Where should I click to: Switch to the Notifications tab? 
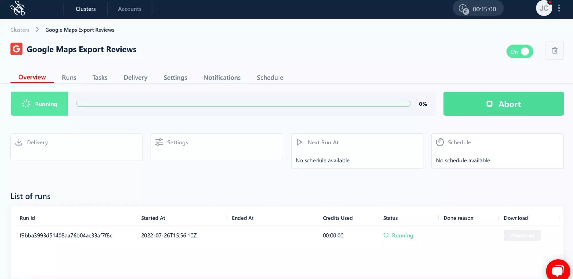(222, 78)
